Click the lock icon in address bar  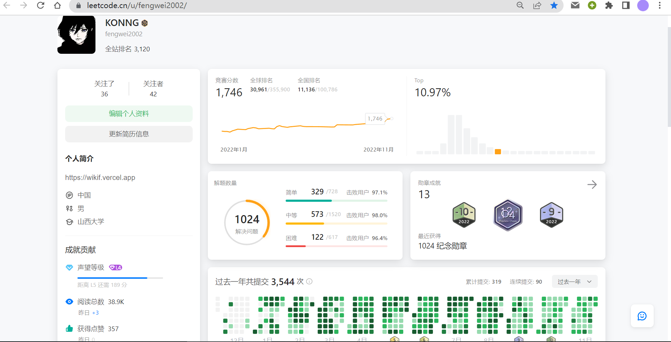point(79,6)
